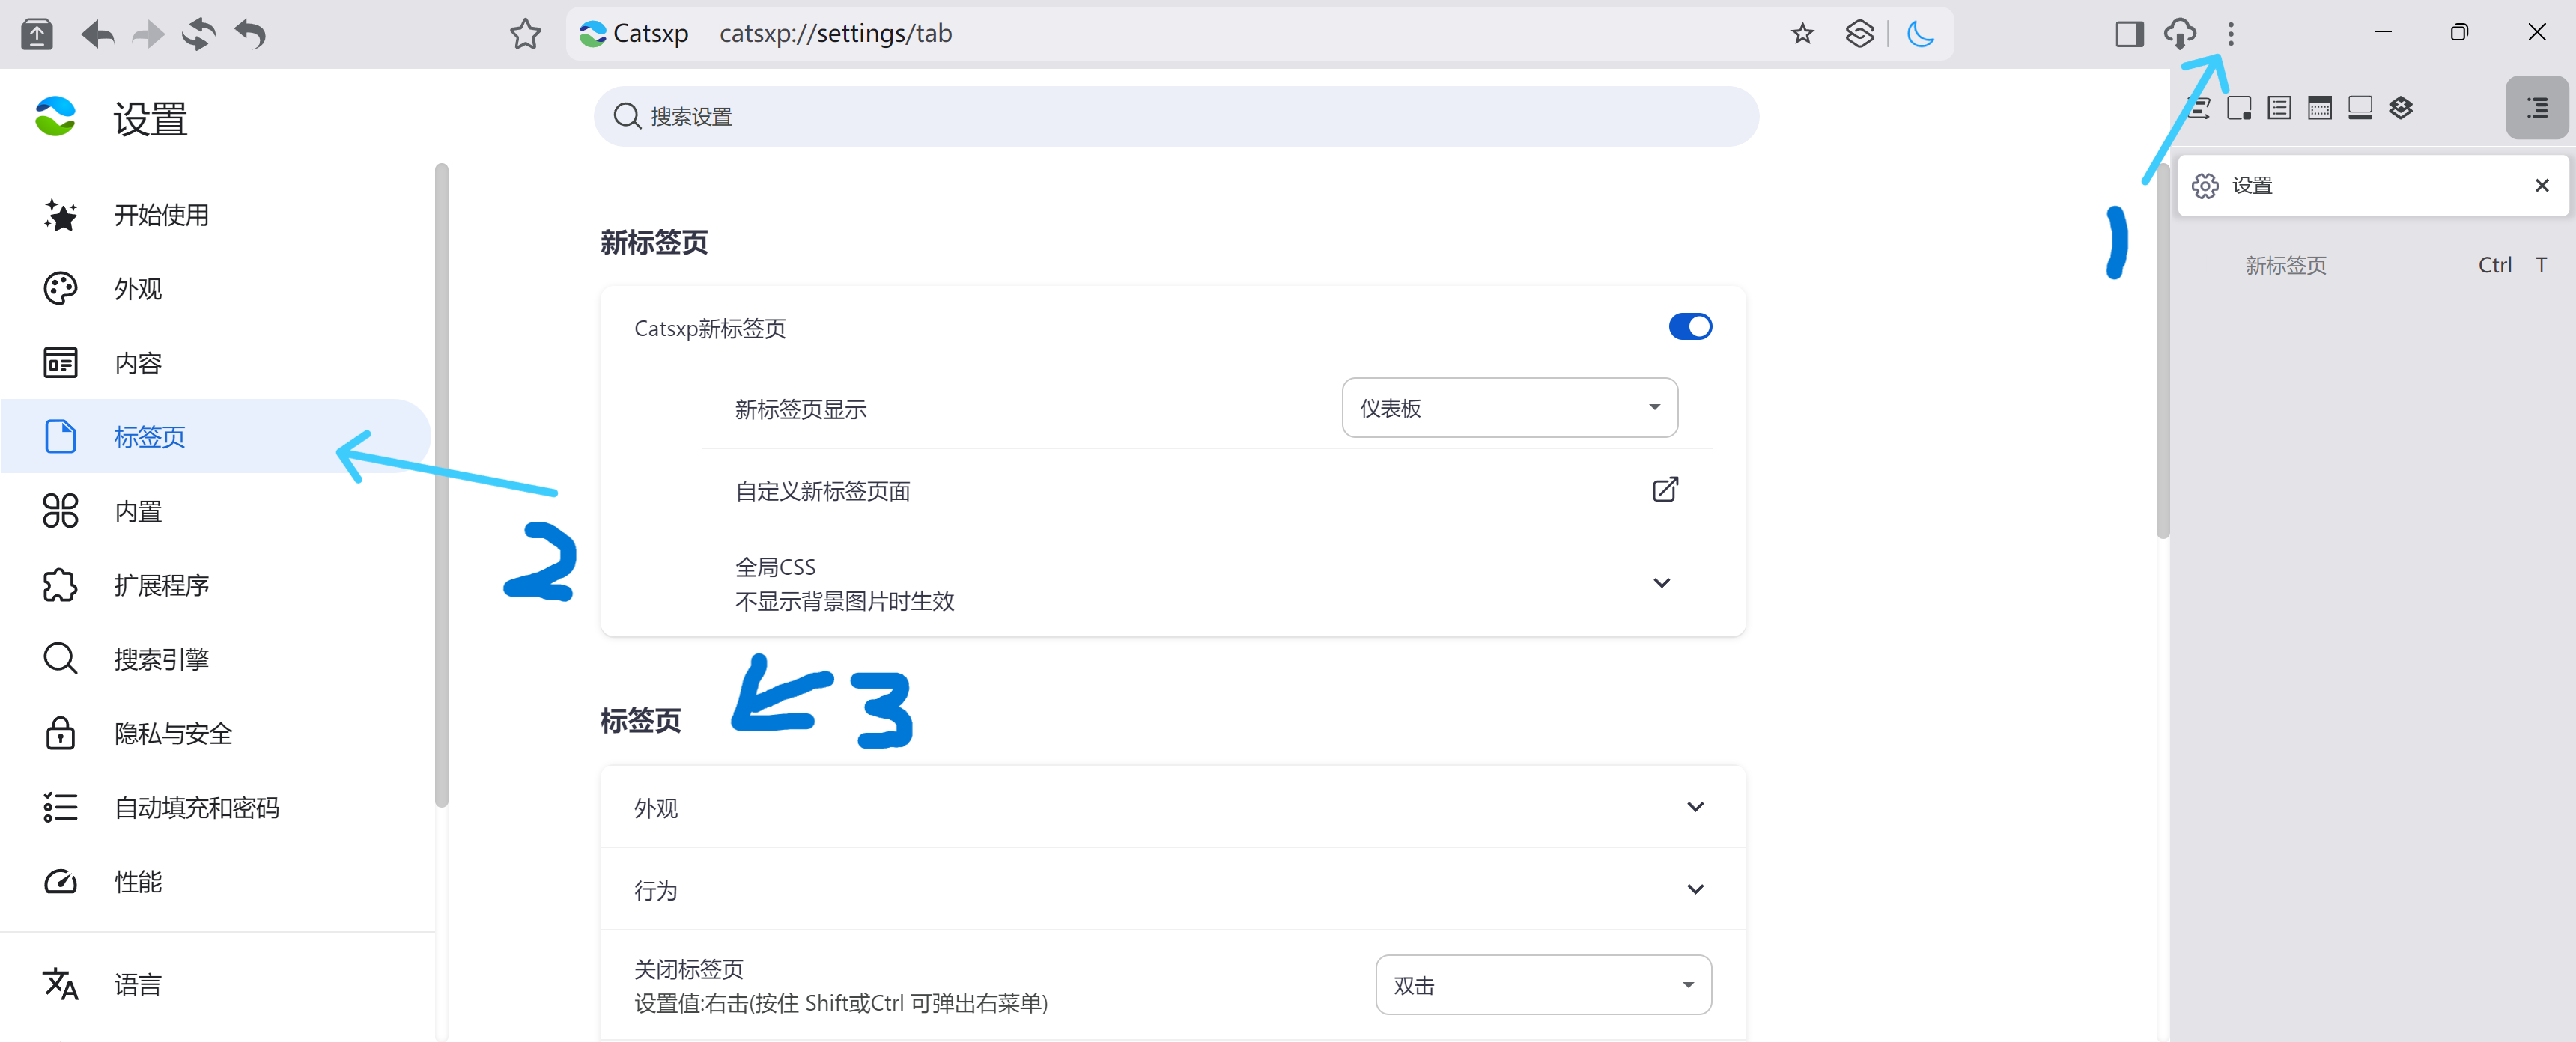Toggle the Catsxp新标签页 switch

(x=1690, y=327)
